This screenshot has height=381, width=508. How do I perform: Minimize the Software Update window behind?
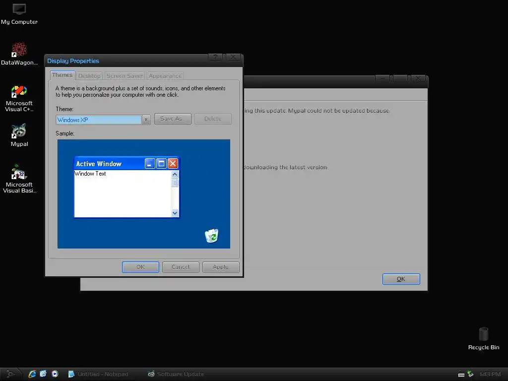pyautogui.click(x=382, y=78)
